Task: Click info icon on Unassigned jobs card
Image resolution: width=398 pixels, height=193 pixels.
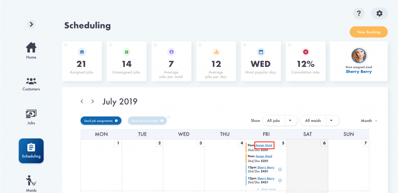Action: tap(110, 45)
